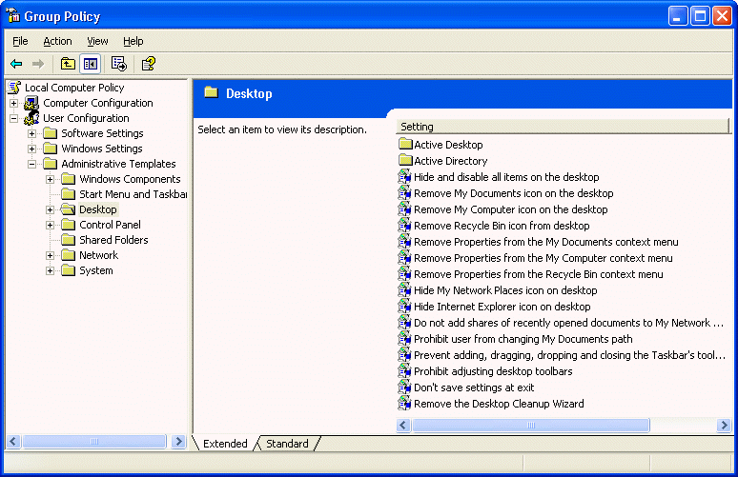Switch to the Standard tab
Viewport: 738px width, 477px height.
pyautogui.click(x=287, y=444)
